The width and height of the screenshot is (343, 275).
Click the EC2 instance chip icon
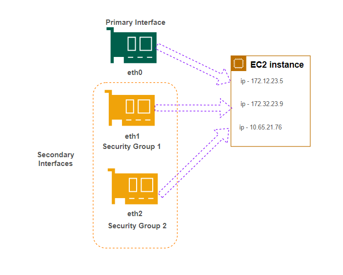click(x=239, y=63)
